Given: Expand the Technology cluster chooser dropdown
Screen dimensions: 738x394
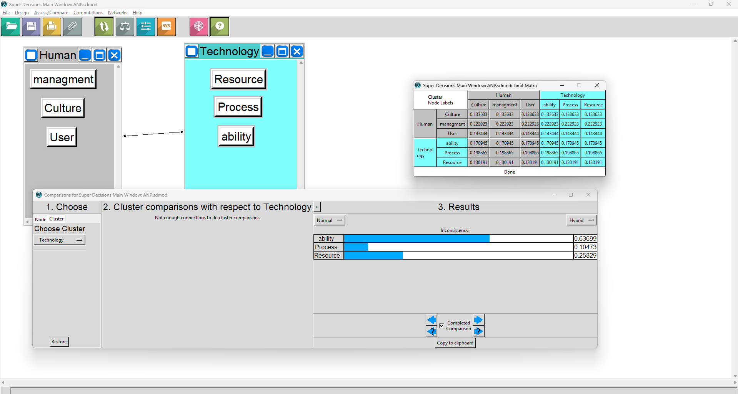Looking at the screenshot, I should pyautogui.click(x=60, y=240).
